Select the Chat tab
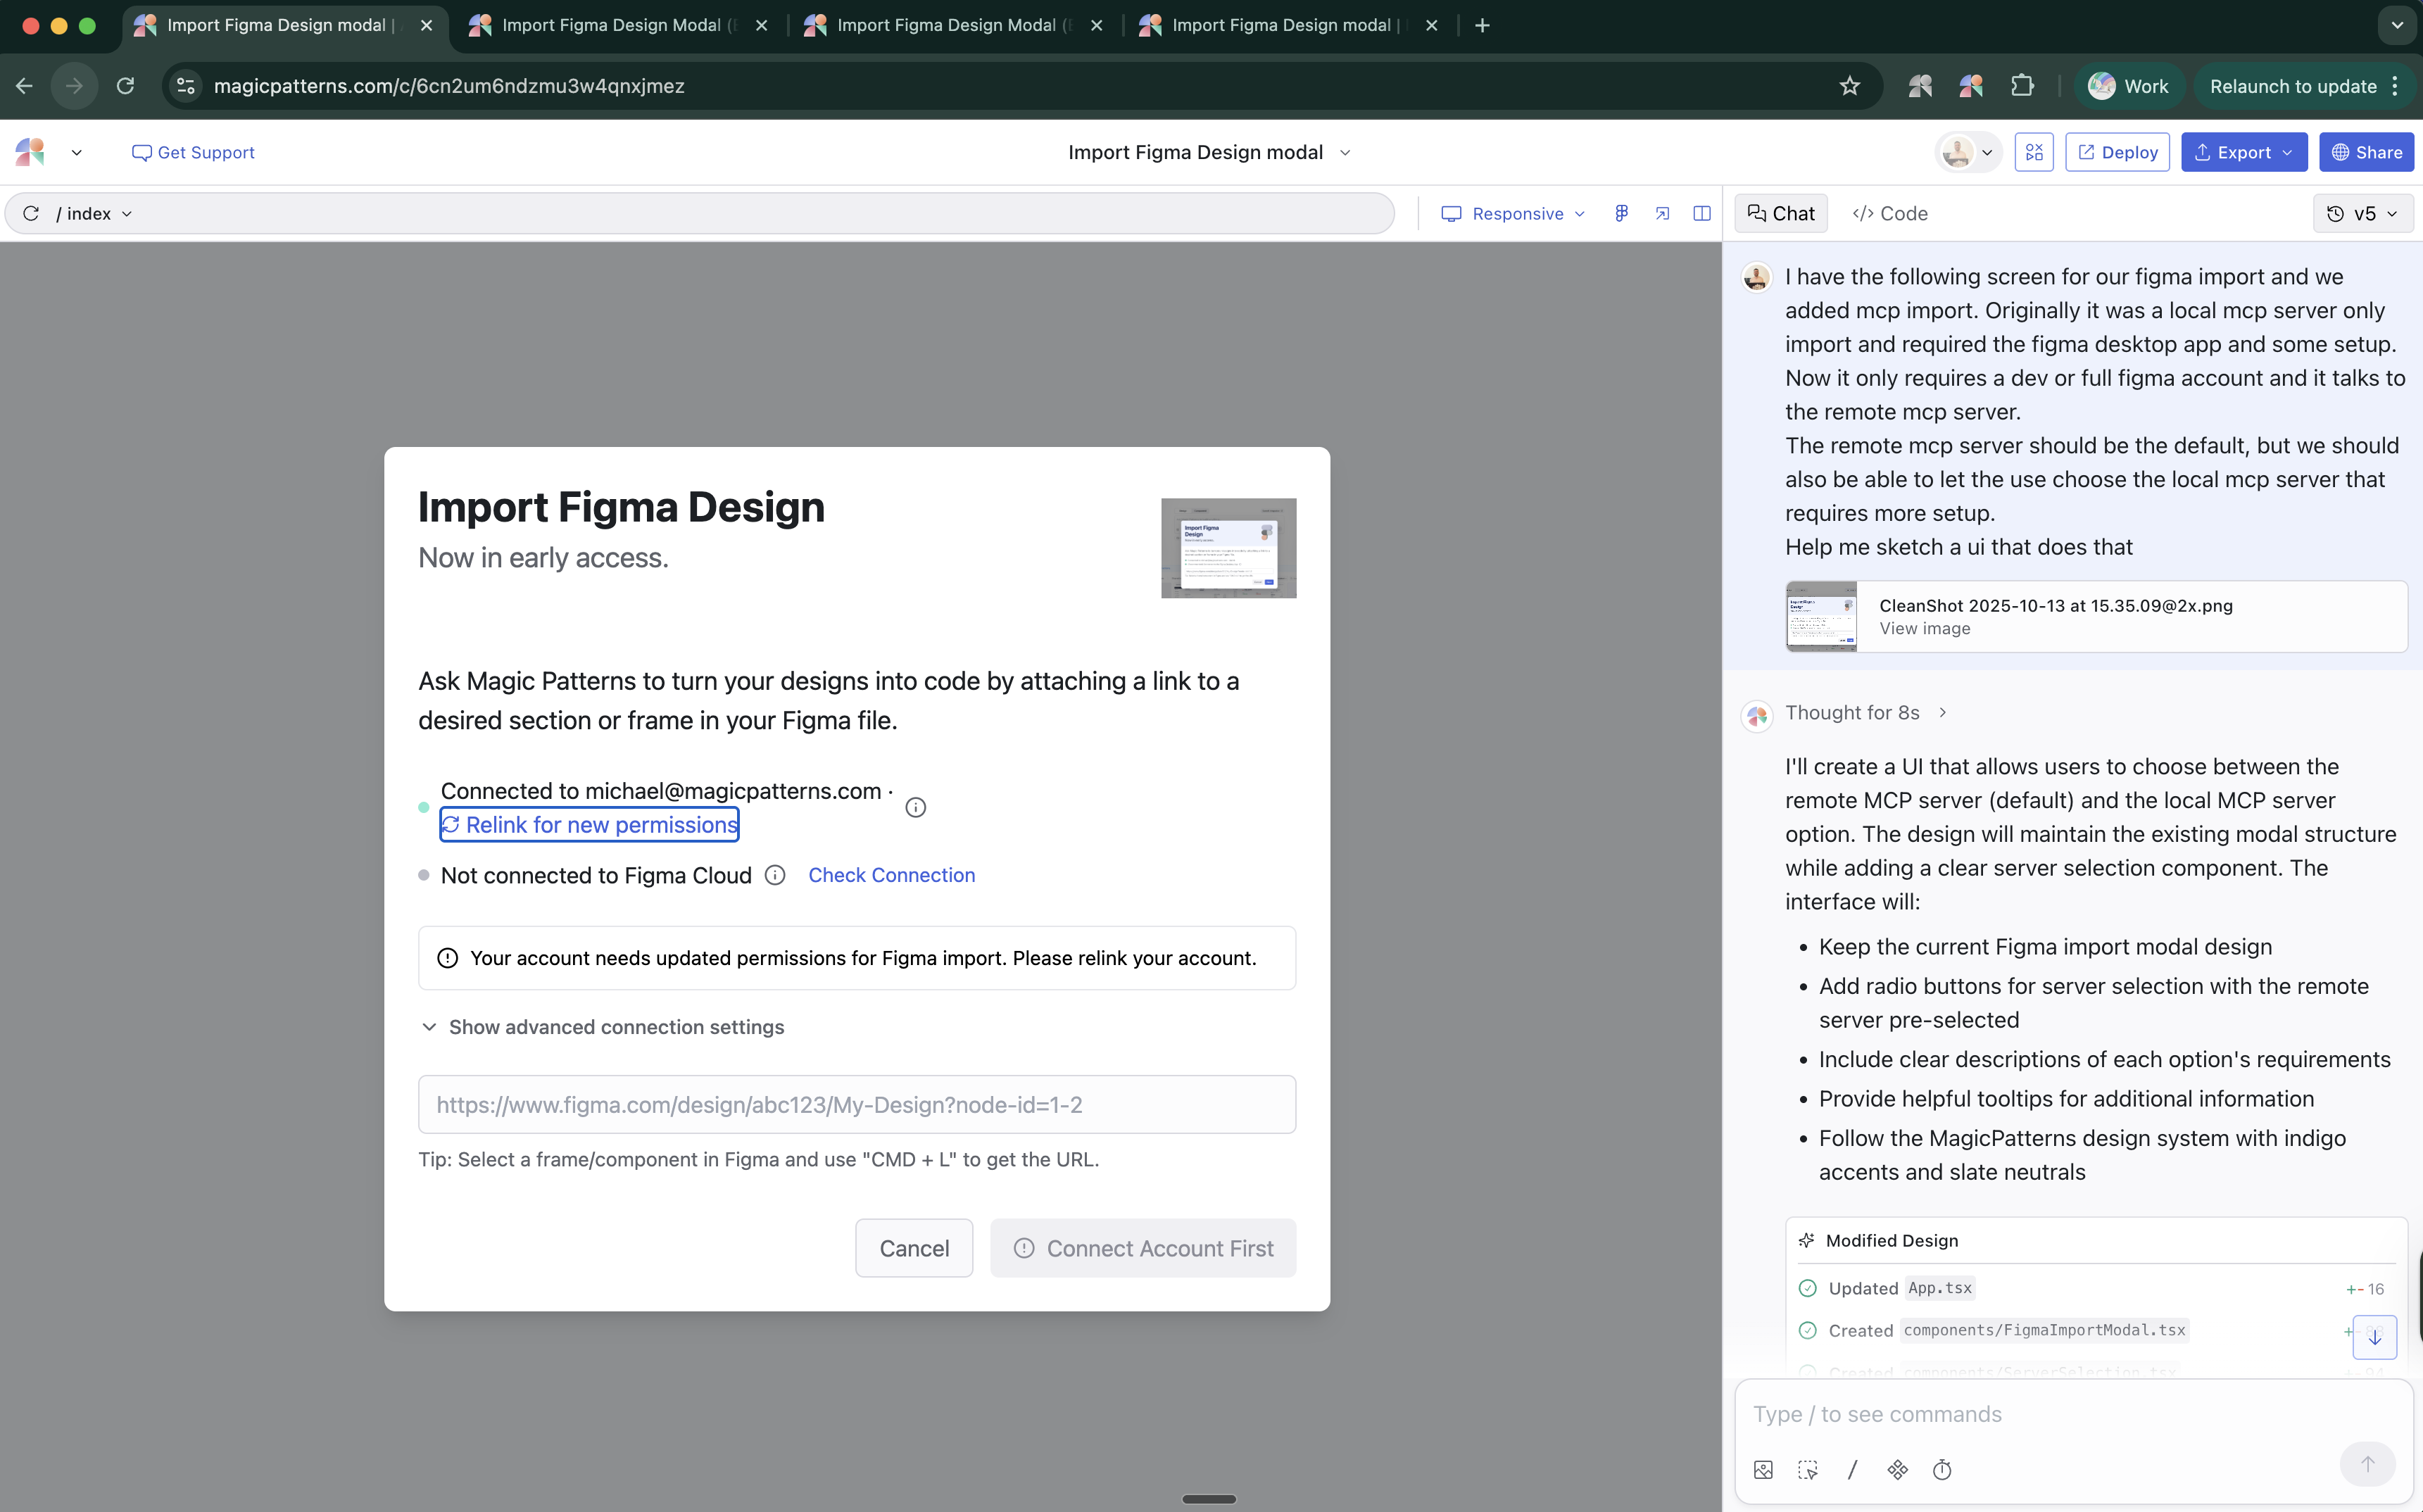 click(1781, 213)
